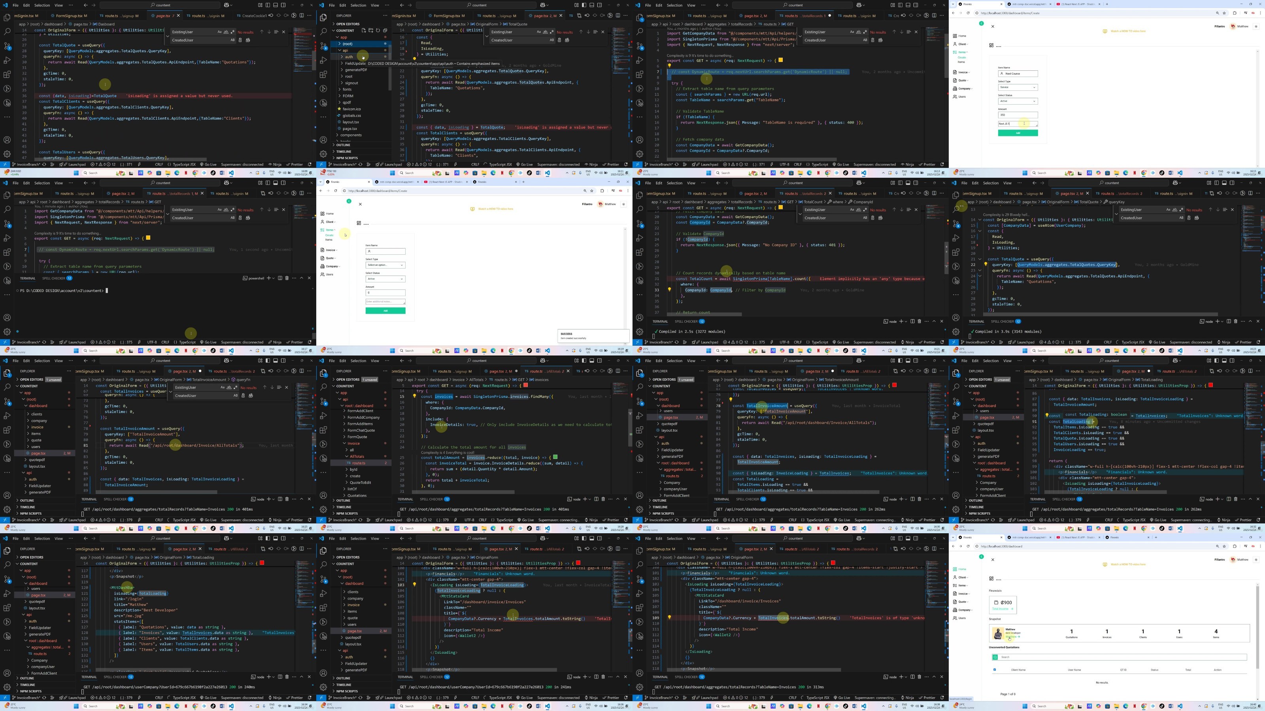Open Select Type dropdown showing Service
This screenshot has width=1265, height=711.
(x=1018, y=87)
